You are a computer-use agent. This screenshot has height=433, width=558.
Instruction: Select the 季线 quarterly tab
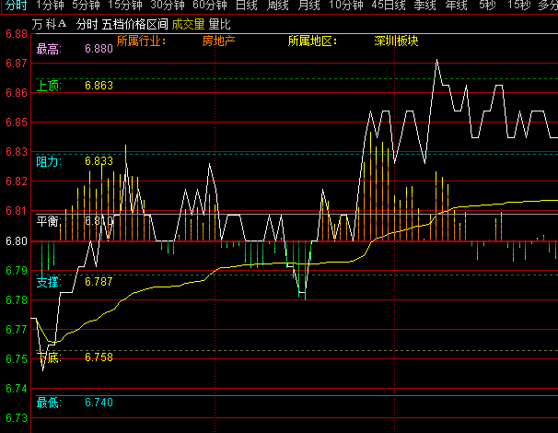click(424, 6)
